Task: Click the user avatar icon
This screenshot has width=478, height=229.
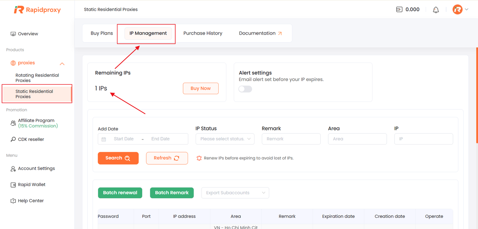Action: click(x=458, y=10)
